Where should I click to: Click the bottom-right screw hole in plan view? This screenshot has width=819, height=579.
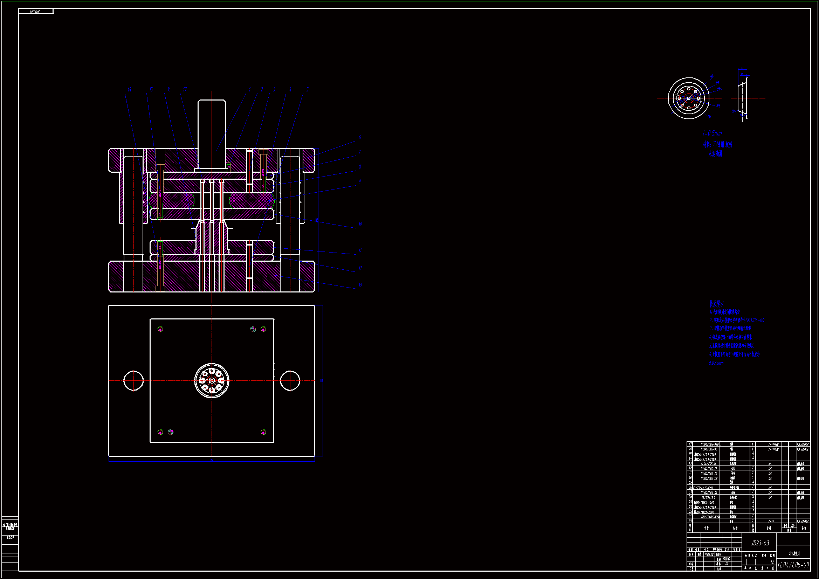[x=263, y=432]
